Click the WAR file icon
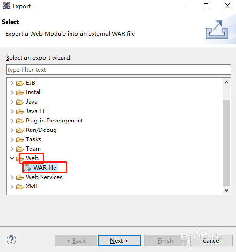The width and height of the screenshot is (236, 252). pyautogui.click(x=27, y=168)
